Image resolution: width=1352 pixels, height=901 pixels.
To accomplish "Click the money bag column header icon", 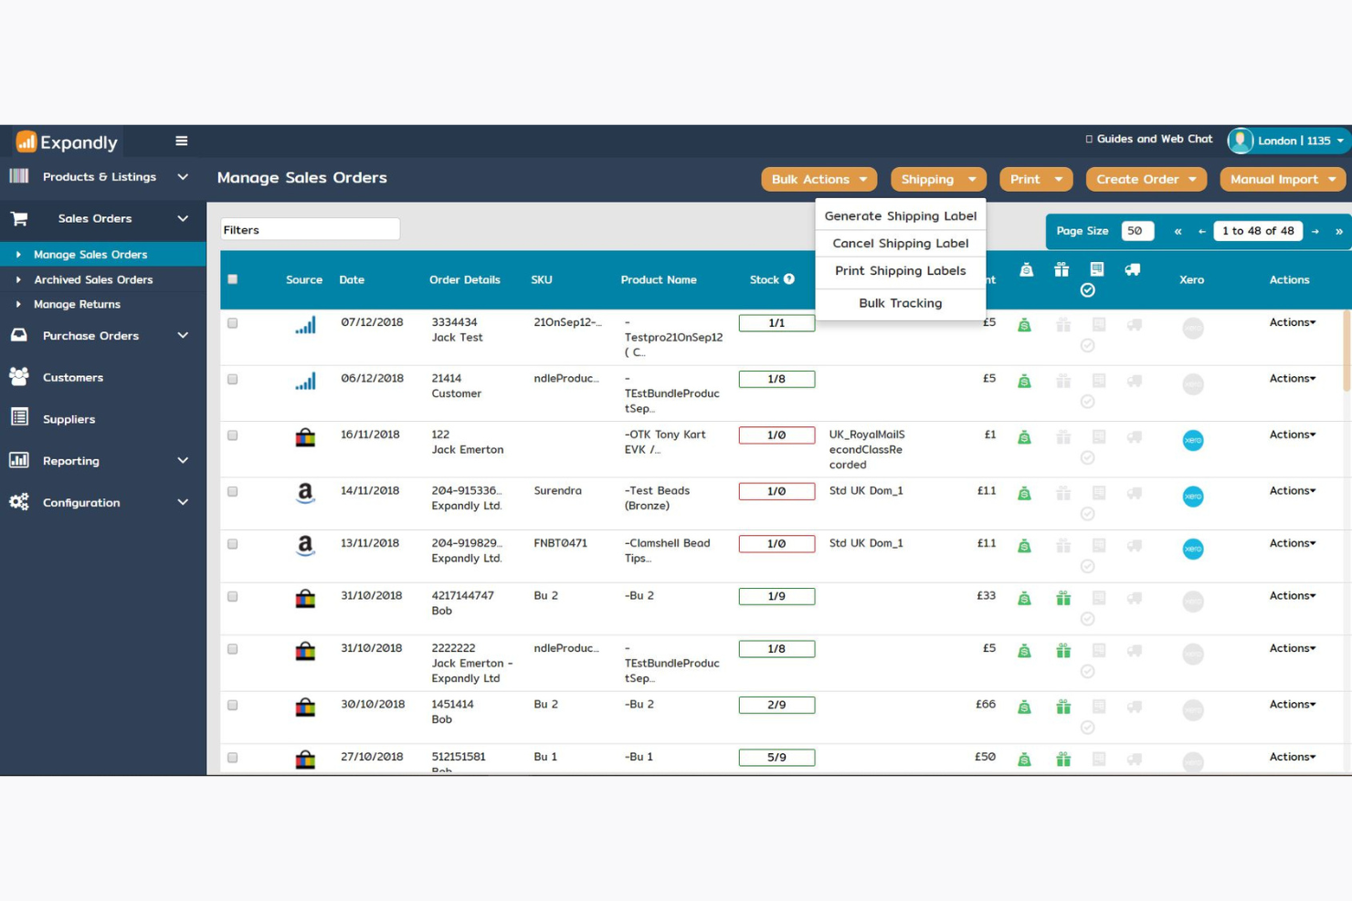I will (x=1027, y=269).
